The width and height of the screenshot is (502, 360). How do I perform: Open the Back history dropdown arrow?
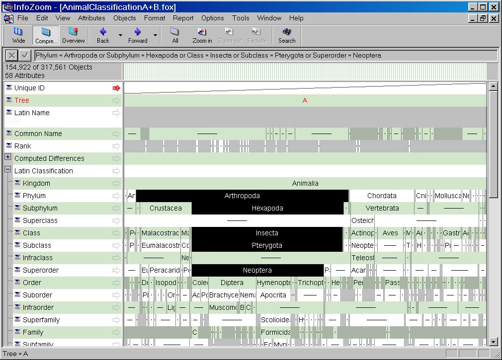[120, 35]
